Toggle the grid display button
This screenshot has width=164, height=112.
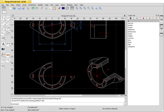72,8
